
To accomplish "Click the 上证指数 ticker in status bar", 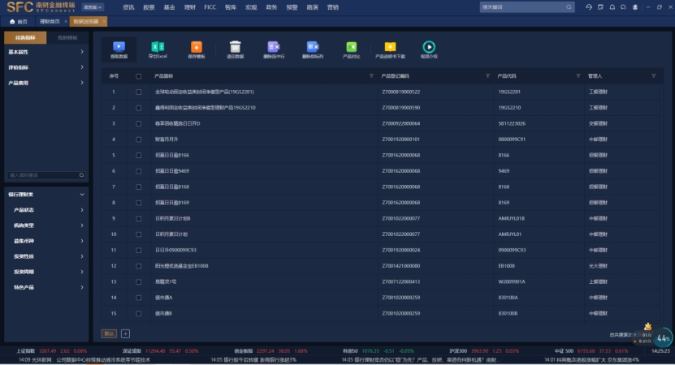I will [51, 351].
